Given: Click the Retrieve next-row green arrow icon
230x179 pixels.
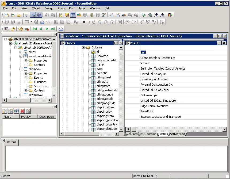Looking at the screenshot, I should (47, 29).
